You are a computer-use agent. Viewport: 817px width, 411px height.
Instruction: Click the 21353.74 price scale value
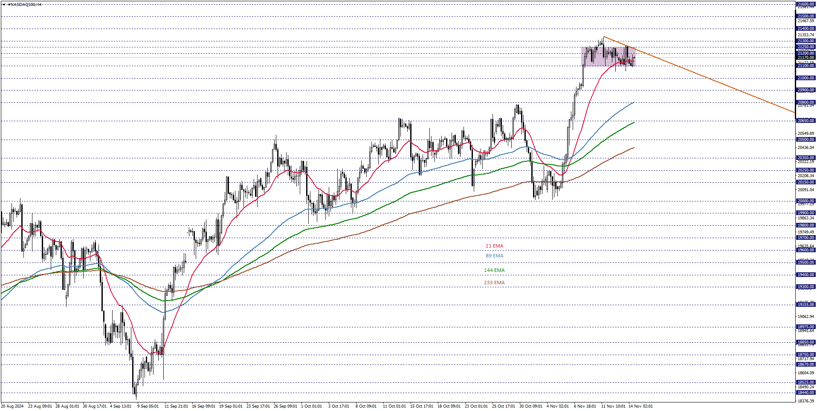806,35
